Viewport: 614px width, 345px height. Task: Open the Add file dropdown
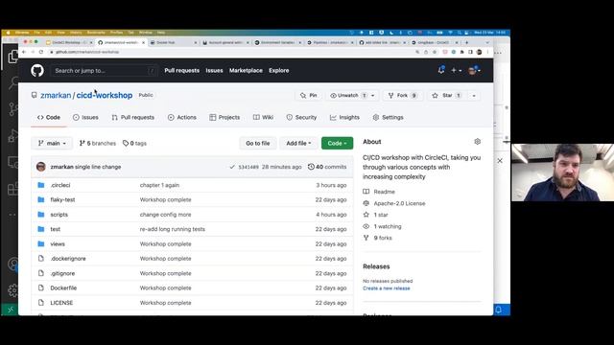298,143
